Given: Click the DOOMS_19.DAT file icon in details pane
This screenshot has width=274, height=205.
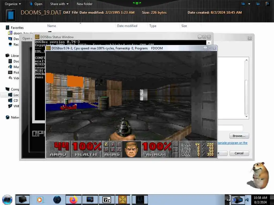Looking at the screenshot, I should (x=11, y=15).
